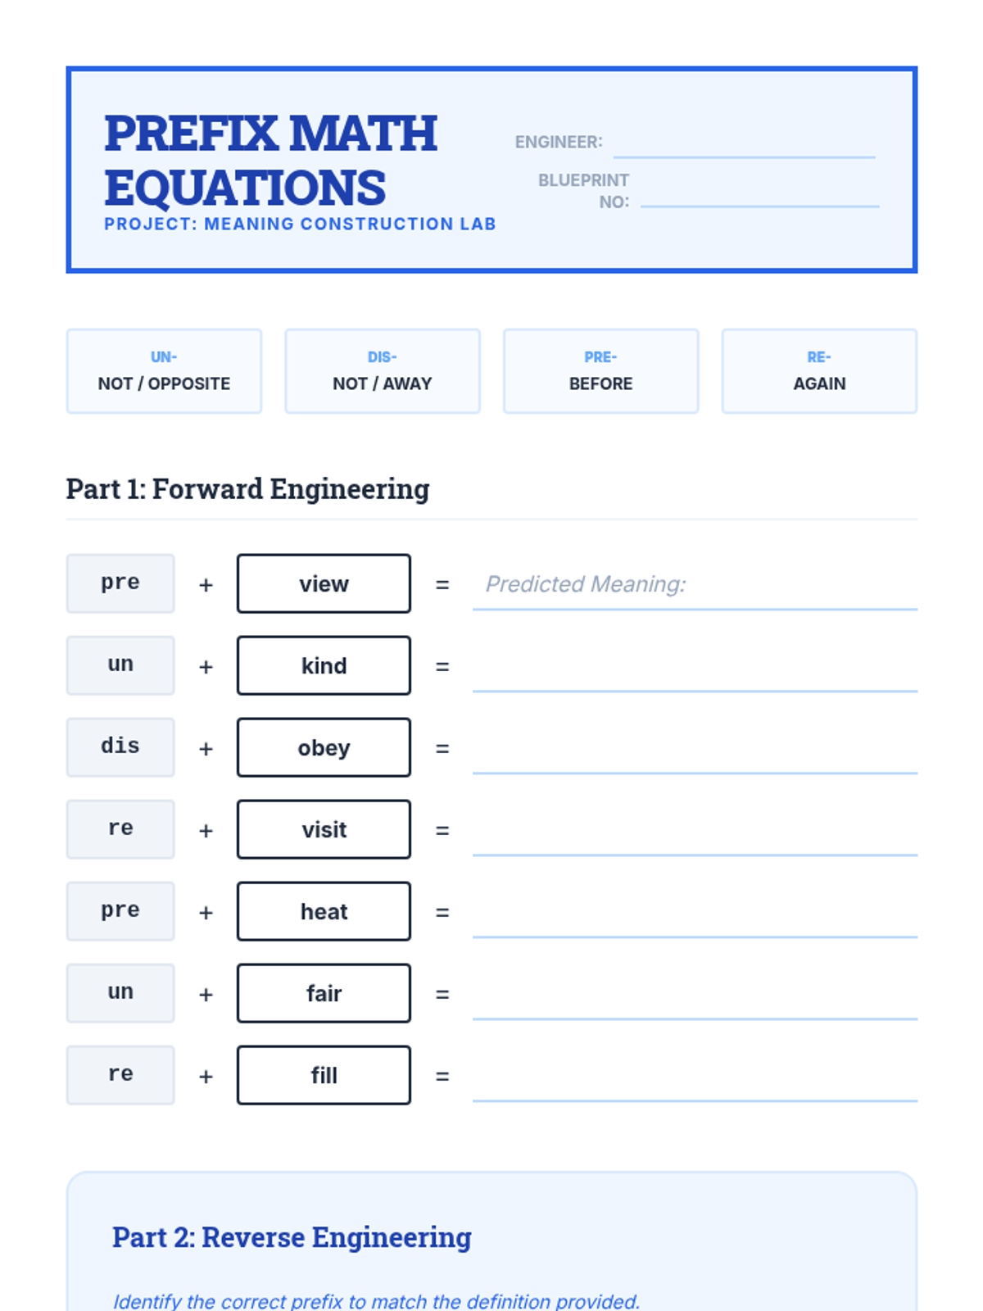Select the UN- not/opposite card
The image size is (983, 1311).
coord(164,371)
